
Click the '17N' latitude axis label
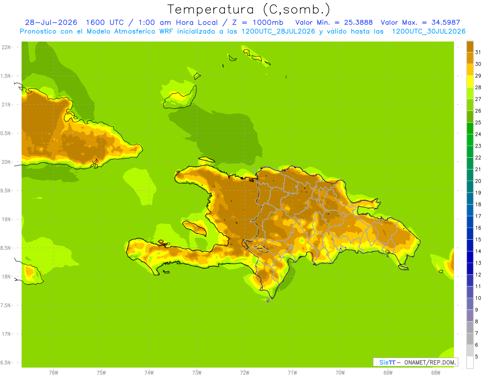[6, 334]
